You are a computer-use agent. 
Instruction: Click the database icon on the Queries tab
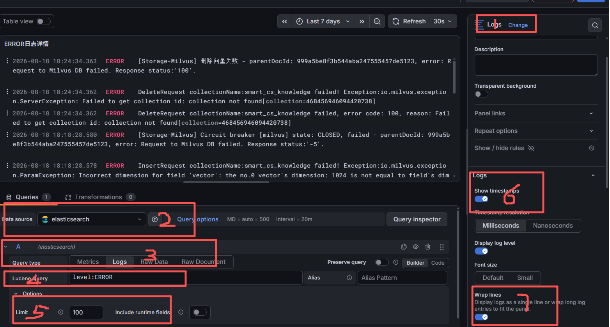[x=9, y=197]
